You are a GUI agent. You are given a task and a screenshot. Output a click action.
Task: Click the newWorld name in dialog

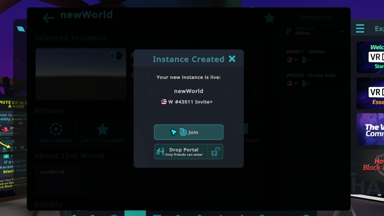click(189, 91)
